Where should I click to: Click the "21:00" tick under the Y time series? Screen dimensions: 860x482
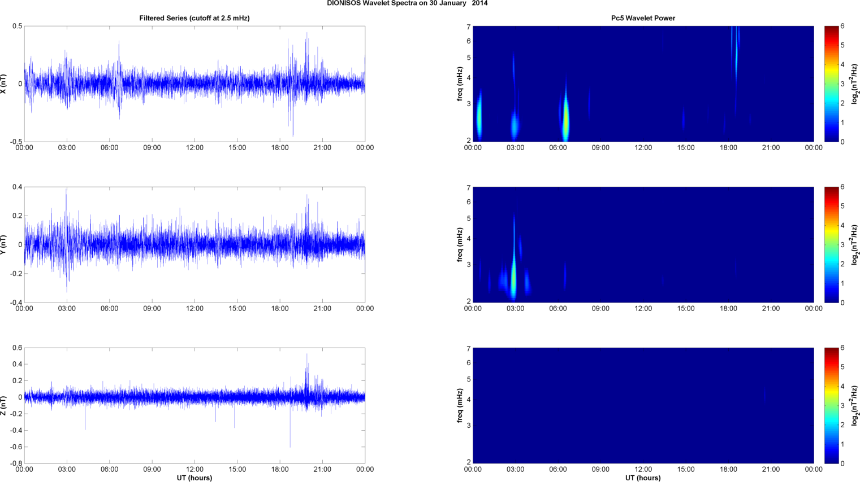point(322,309)
